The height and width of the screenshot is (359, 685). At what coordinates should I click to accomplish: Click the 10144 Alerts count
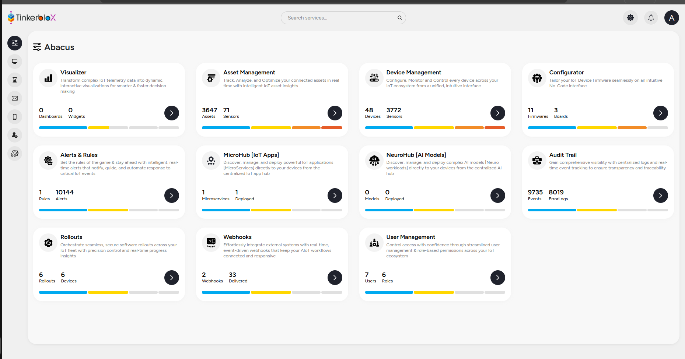(x=64, y=195)
